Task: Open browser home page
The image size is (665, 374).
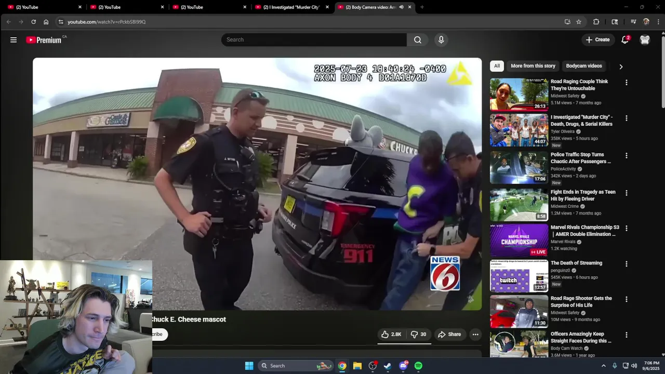Action: [46, 22]
